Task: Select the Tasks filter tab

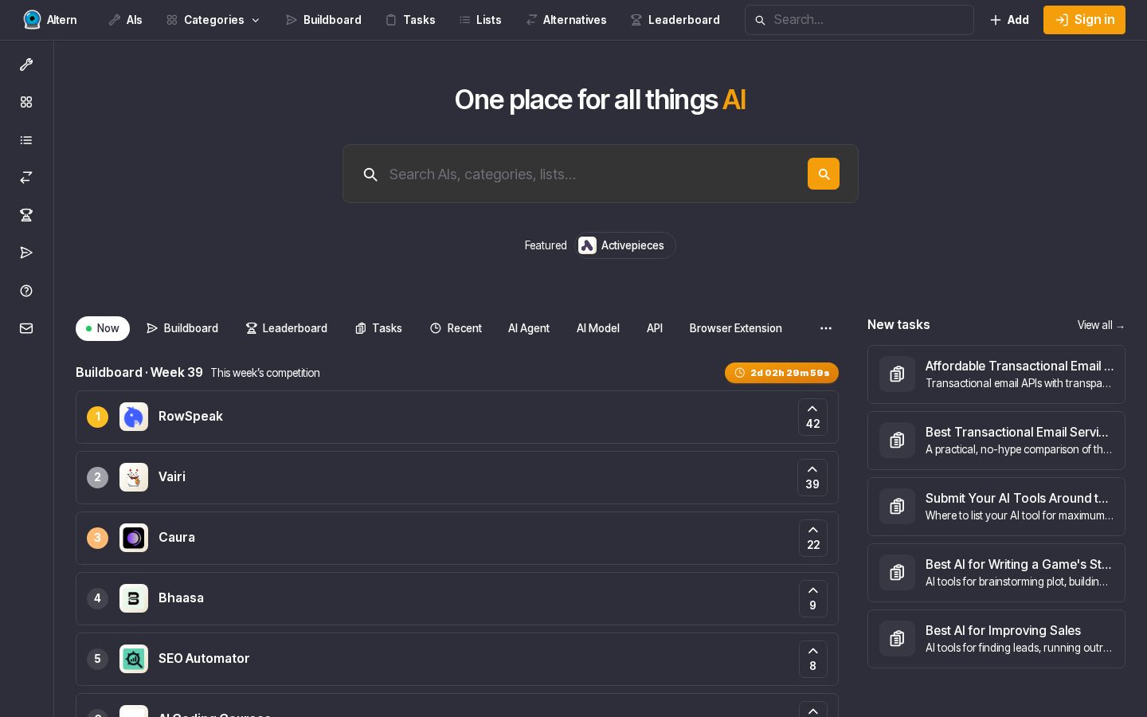Action: [378, 328]
